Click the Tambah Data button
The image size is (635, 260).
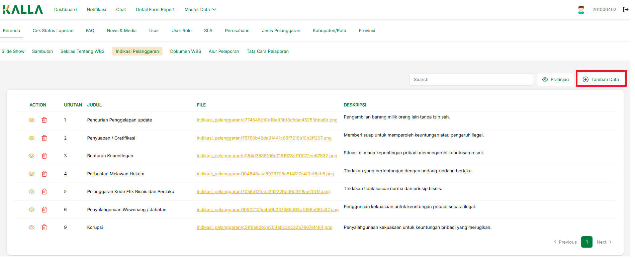pos(601,80)
